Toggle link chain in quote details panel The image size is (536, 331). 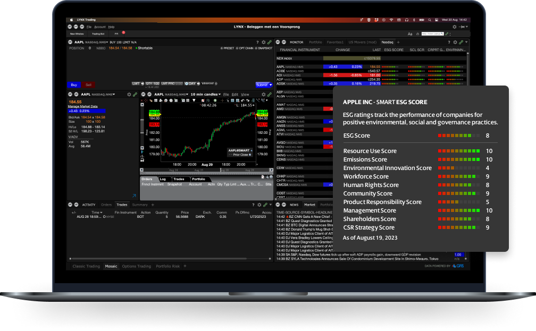[135, 94]
